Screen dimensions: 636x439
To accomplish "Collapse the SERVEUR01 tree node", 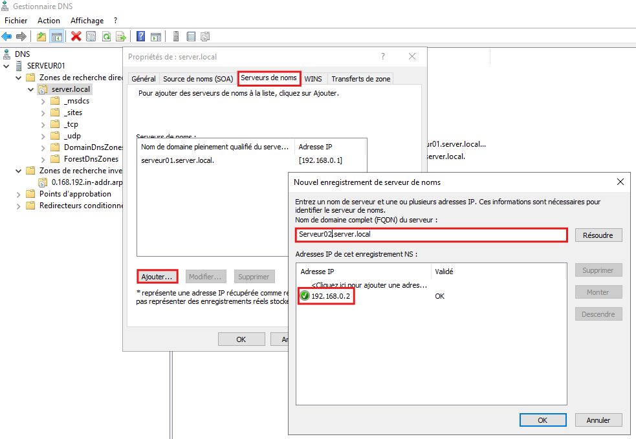I will click(6, 66).
